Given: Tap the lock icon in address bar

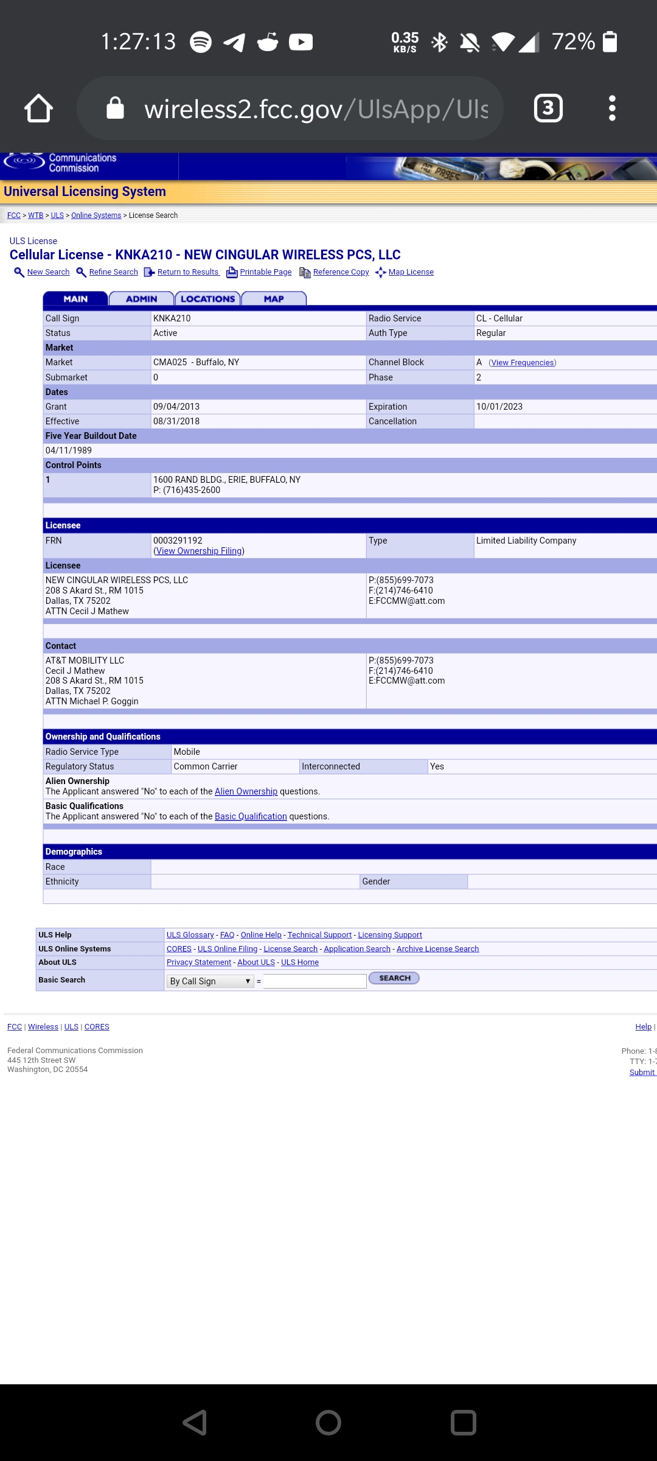Looking at the screenshot, I should pyautogui.click(x=115, y=108).
